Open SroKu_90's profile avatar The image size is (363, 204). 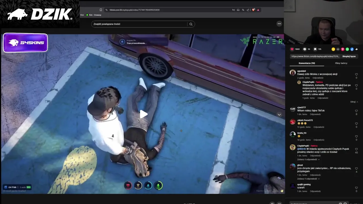[x=293, y=135]
